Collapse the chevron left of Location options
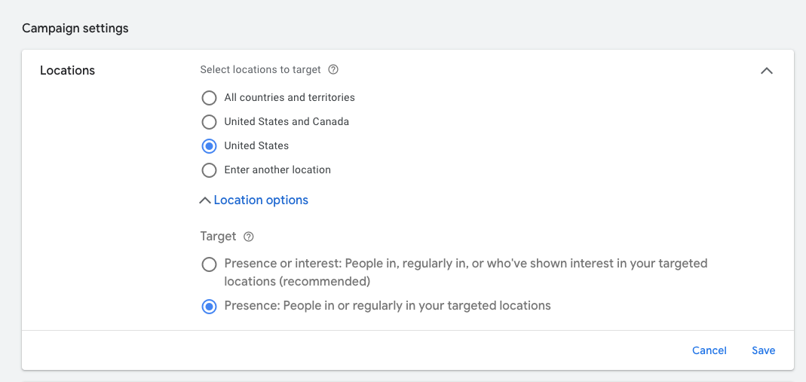The height and width of the screenshot is (382, 806). [204, 200]
